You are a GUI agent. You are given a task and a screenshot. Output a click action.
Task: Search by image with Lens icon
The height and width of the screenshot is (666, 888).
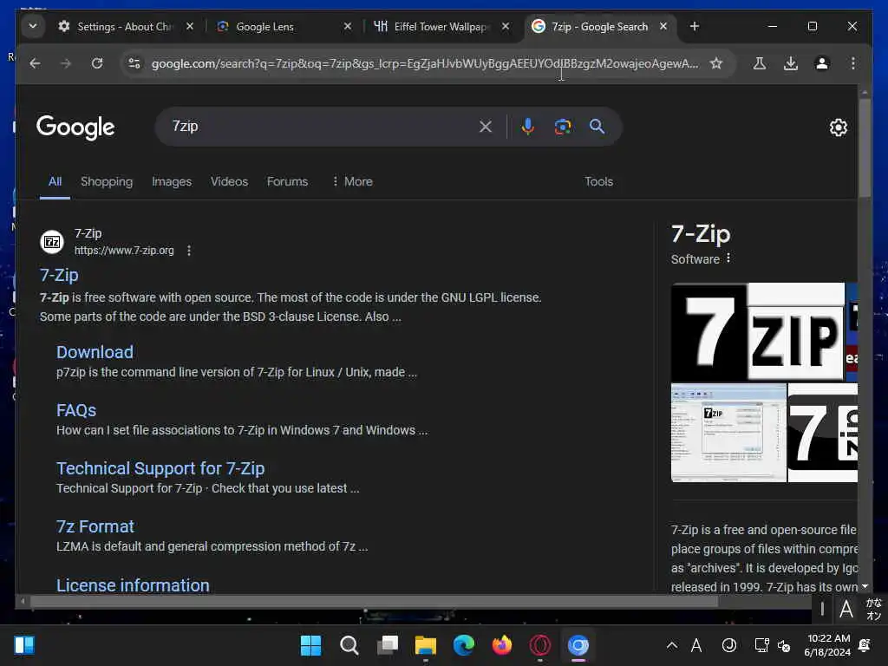tap(562, 127)
